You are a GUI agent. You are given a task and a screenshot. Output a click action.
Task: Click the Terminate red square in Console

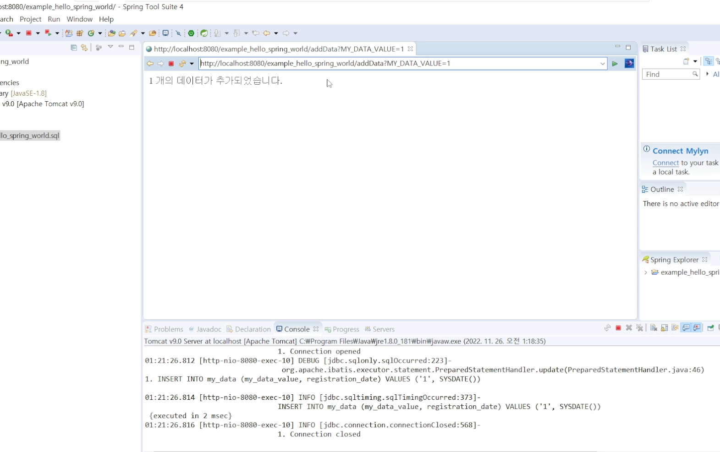tap(618, 328)
